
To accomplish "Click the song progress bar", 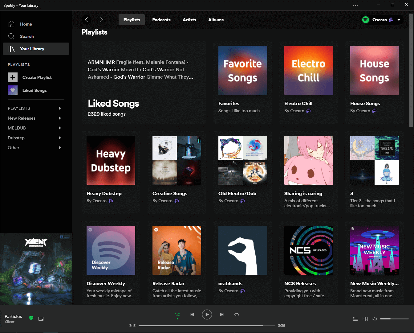I will [x=207, y=325].
